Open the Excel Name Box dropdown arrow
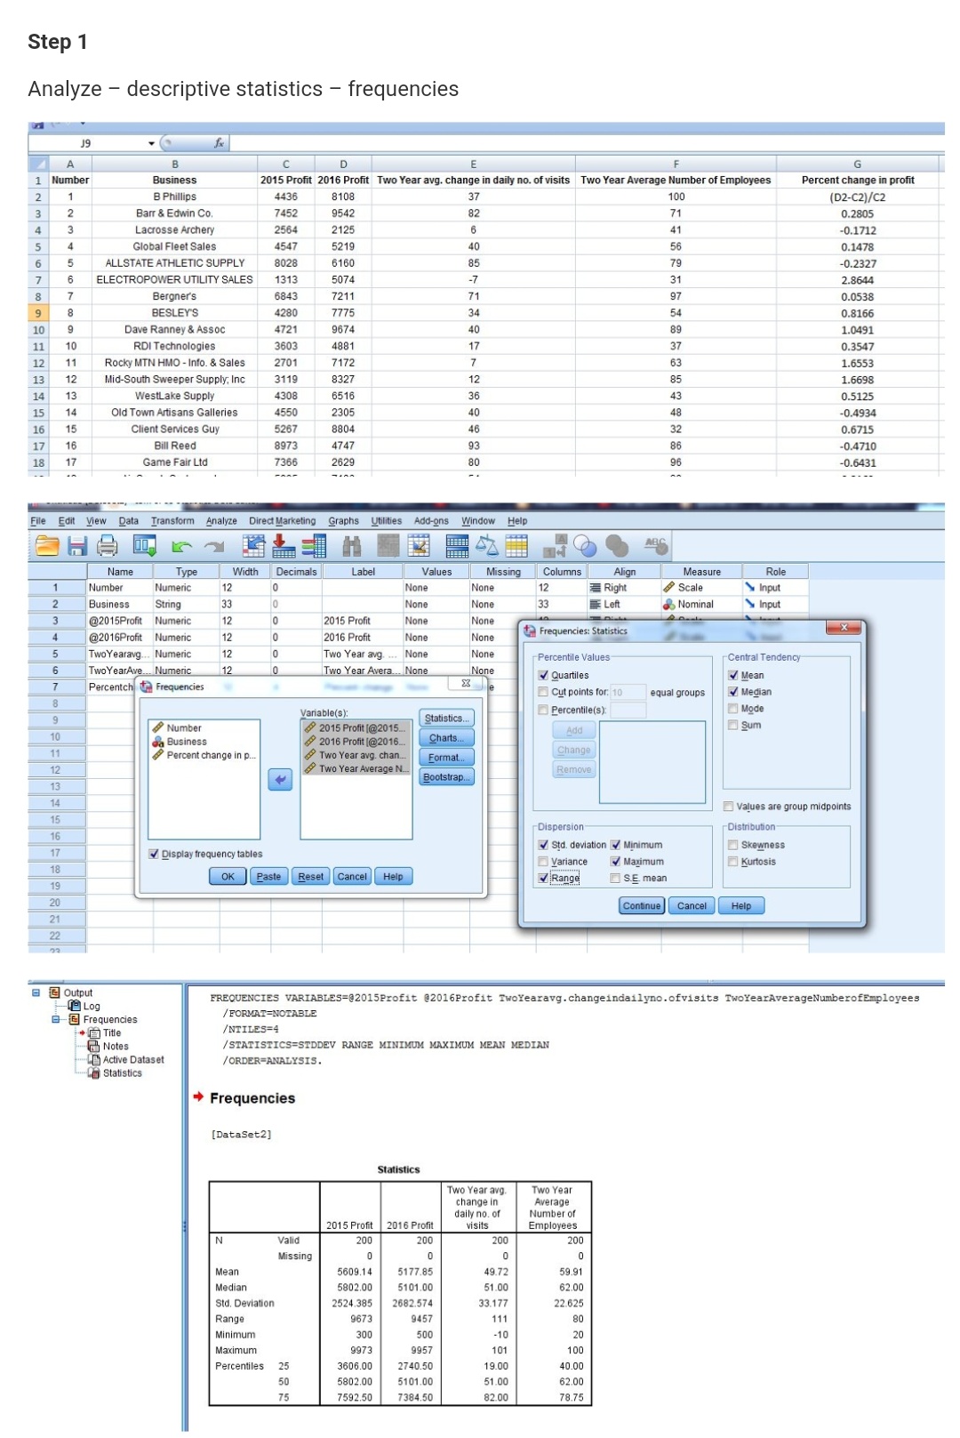Screen dimensions: 960x1438 click(x=151, y=143)
